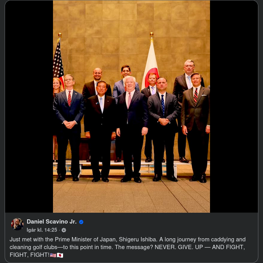The image size is (263, 263).
Task: Click the man in brown suit, far right
Action: 196,128
